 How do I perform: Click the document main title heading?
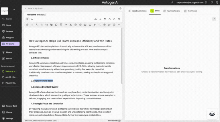point(70,41)
